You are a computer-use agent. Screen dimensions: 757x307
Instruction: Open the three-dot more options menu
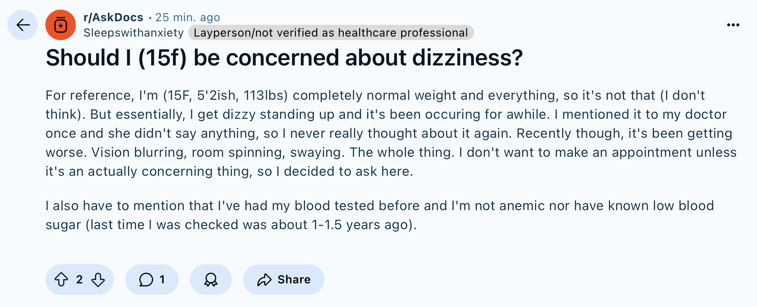pyautogui.click(x=733, y=25)
